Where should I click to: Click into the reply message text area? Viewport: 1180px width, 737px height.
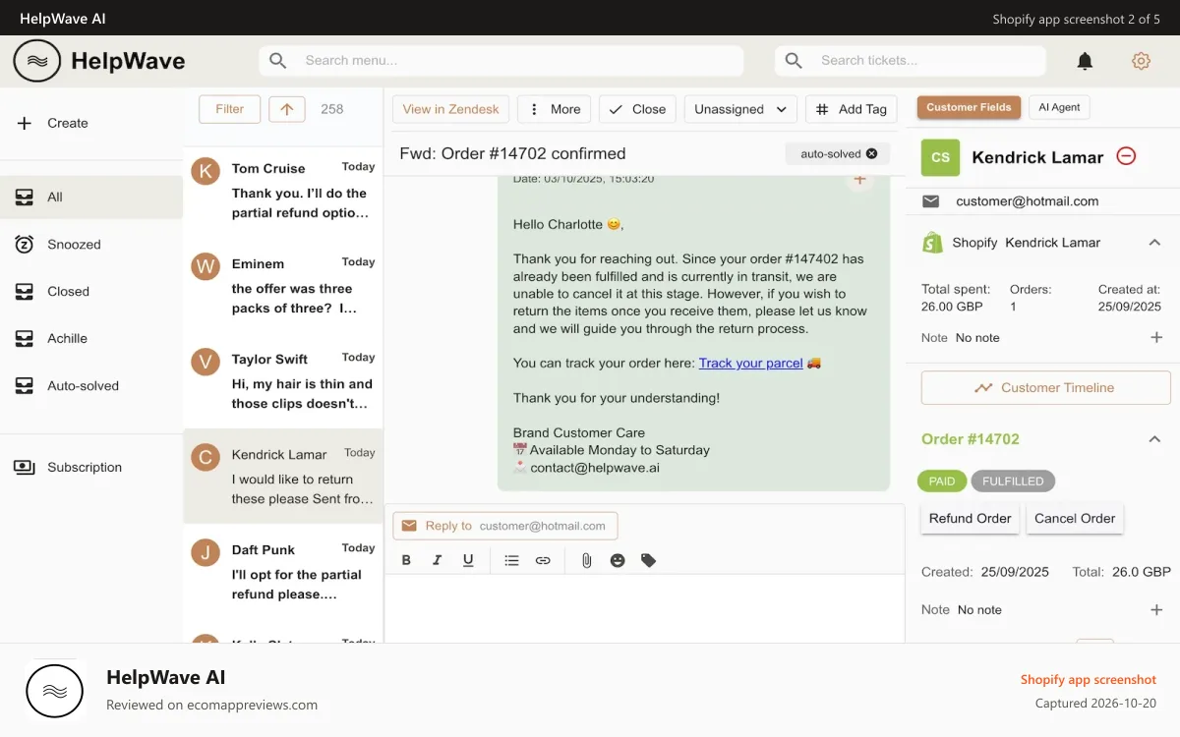(x=644, y=608)
